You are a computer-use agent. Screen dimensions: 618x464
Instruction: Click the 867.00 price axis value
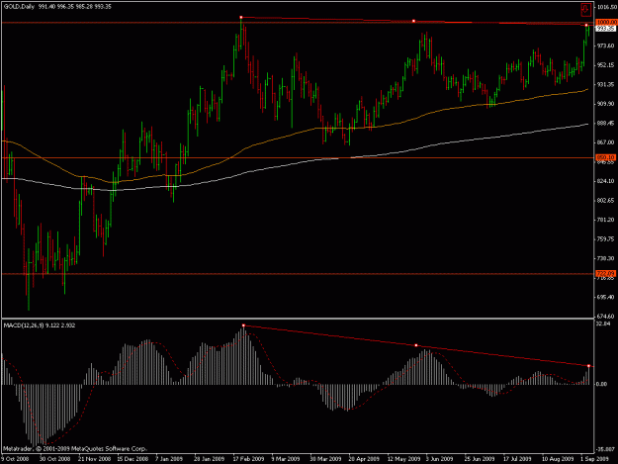(x=605, y=142)
